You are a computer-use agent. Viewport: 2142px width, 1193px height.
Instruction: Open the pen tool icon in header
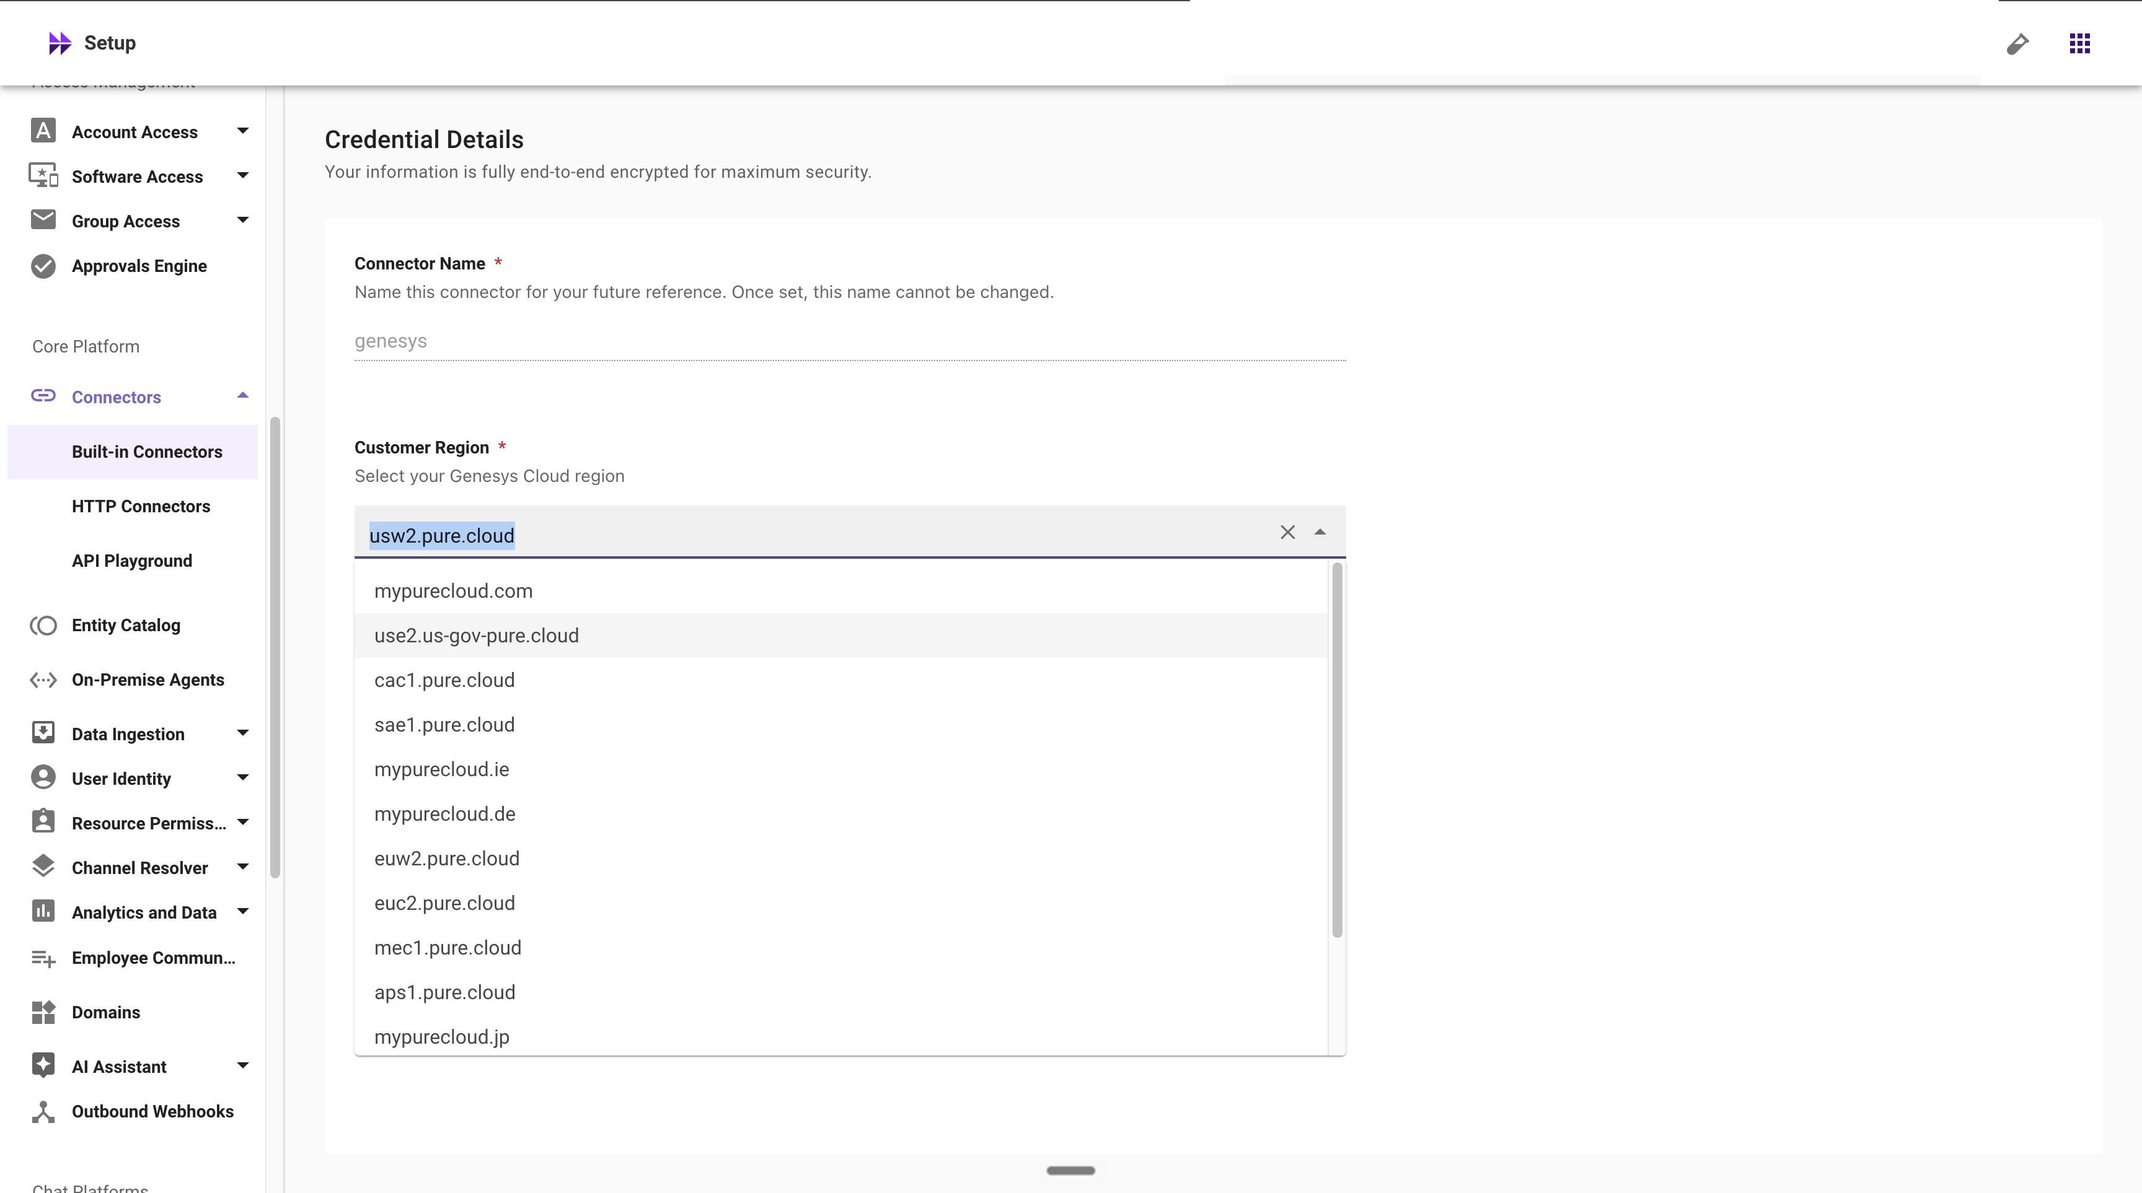[x=2018, y=43]
